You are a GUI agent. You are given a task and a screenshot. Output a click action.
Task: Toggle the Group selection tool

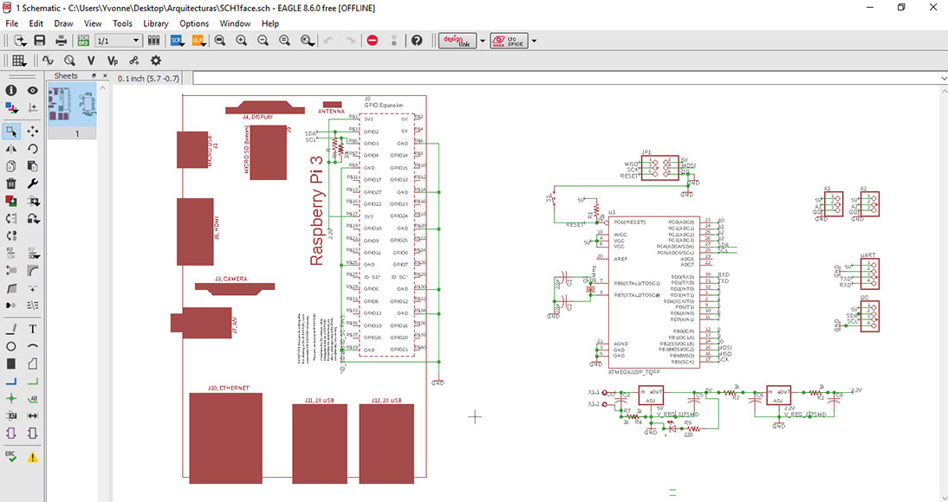pos(11,131)
